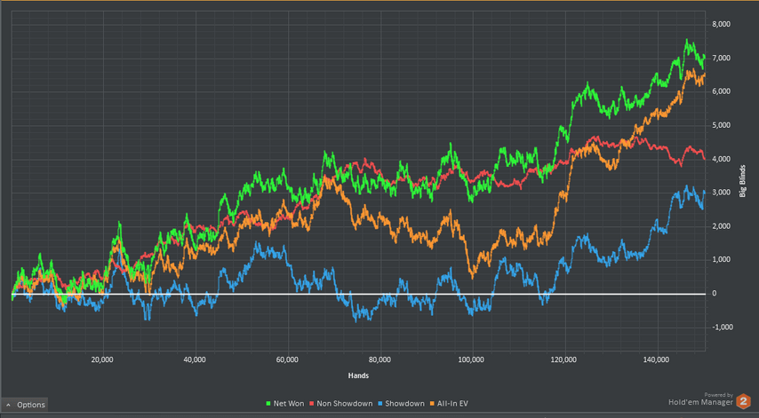759x418 pixels.
Task: Click the blue Showdown legend swatch
Action: click(x=380, y=404)
